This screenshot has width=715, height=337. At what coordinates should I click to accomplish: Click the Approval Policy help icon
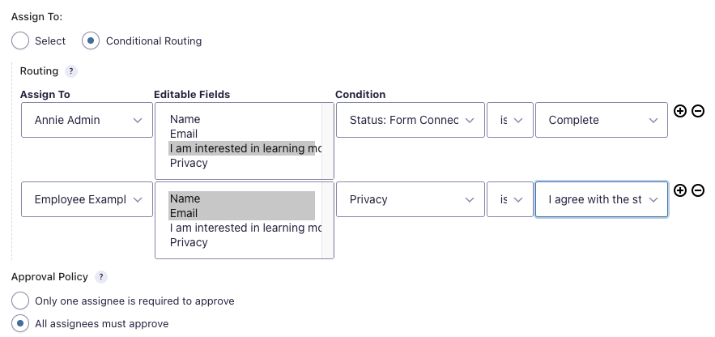[101, 277]
